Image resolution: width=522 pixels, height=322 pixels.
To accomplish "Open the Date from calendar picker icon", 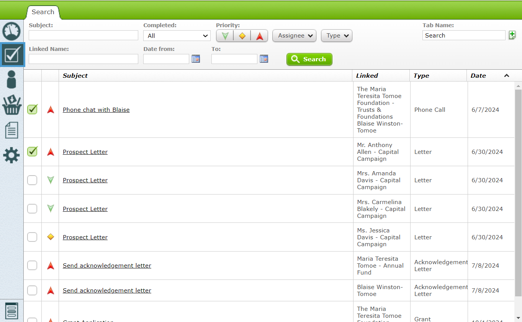I will [196, 59].
